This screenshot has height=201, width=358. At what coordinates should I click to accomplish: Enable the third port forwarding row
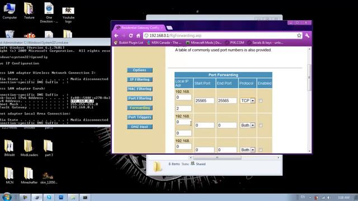(261, 150)
